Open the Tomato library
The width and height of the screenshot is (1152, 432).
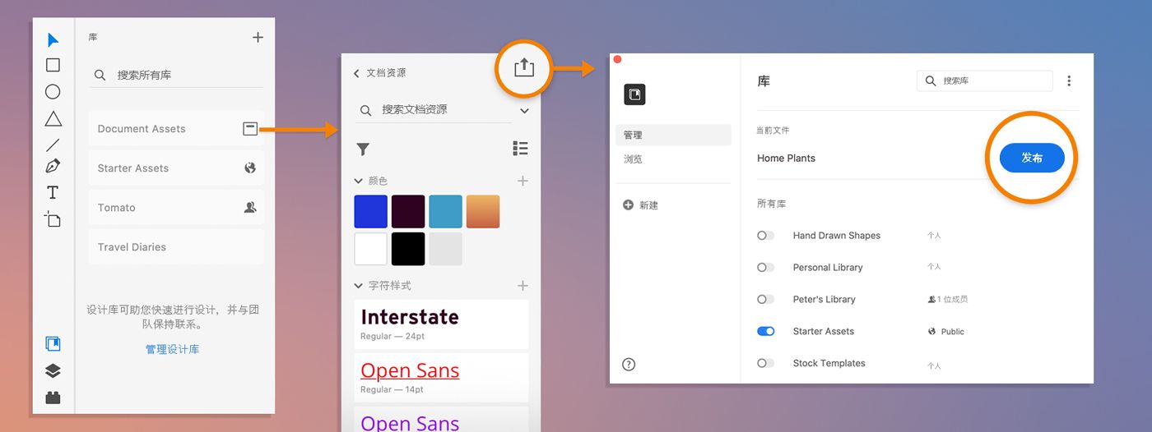point(176,207)
